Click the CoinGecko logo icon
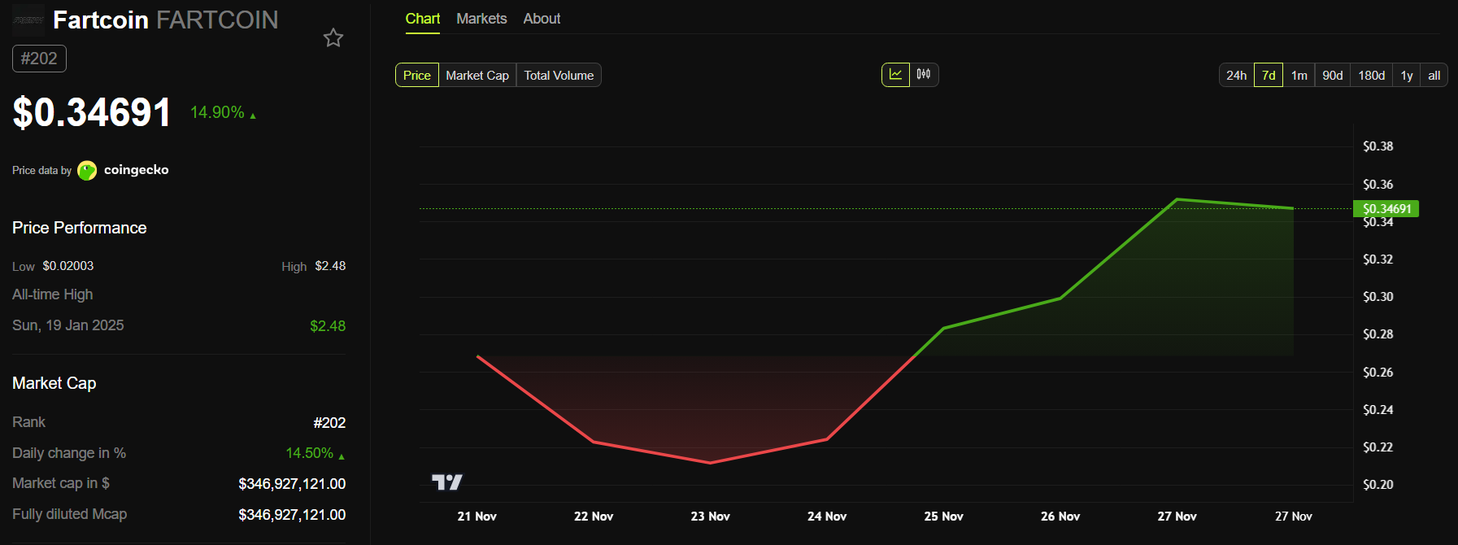 point(87,171)
